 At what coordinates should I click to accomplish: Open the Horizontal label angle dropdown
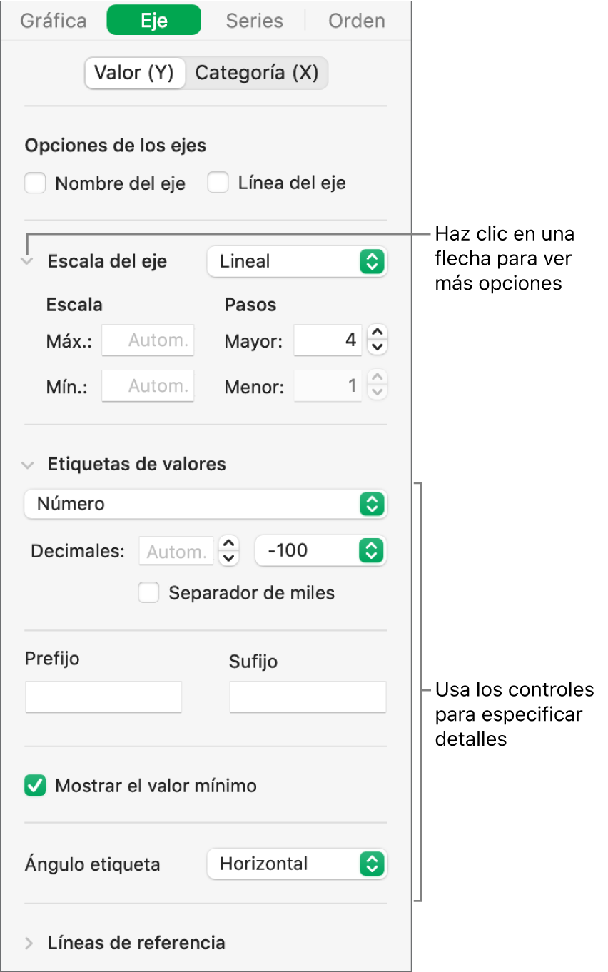296,864
